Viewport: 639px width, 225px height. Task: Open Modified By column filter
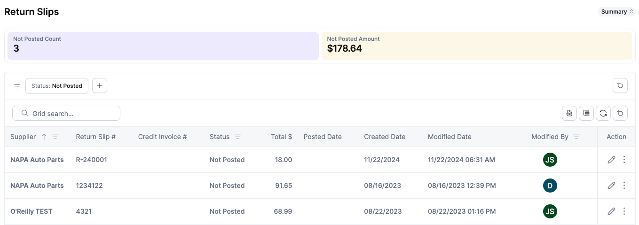(576, 137)
